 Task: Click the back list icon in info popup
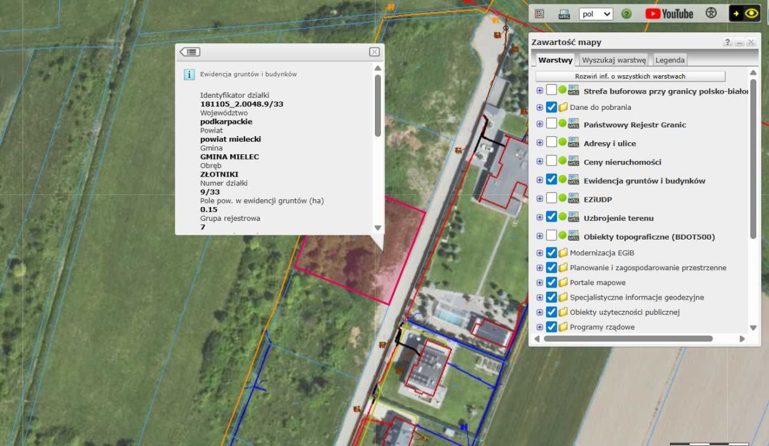(x=190, y=52)
